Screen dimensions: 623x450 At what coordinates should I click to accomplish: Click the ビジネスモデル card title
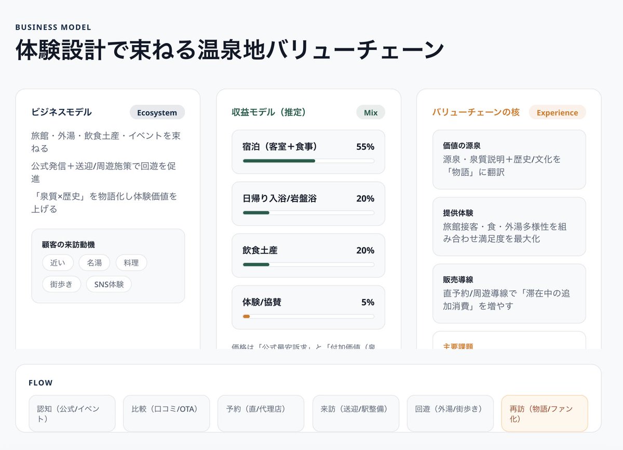tap(61, 112)
